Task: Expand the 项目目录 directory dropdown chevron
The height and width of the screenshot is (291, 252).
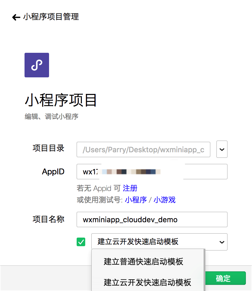Action: 222,149
